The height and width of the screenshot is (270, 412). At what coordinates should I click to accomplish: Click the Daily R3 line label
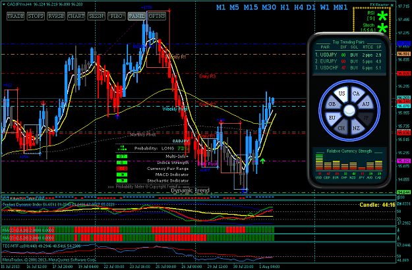tap(207, 76)
